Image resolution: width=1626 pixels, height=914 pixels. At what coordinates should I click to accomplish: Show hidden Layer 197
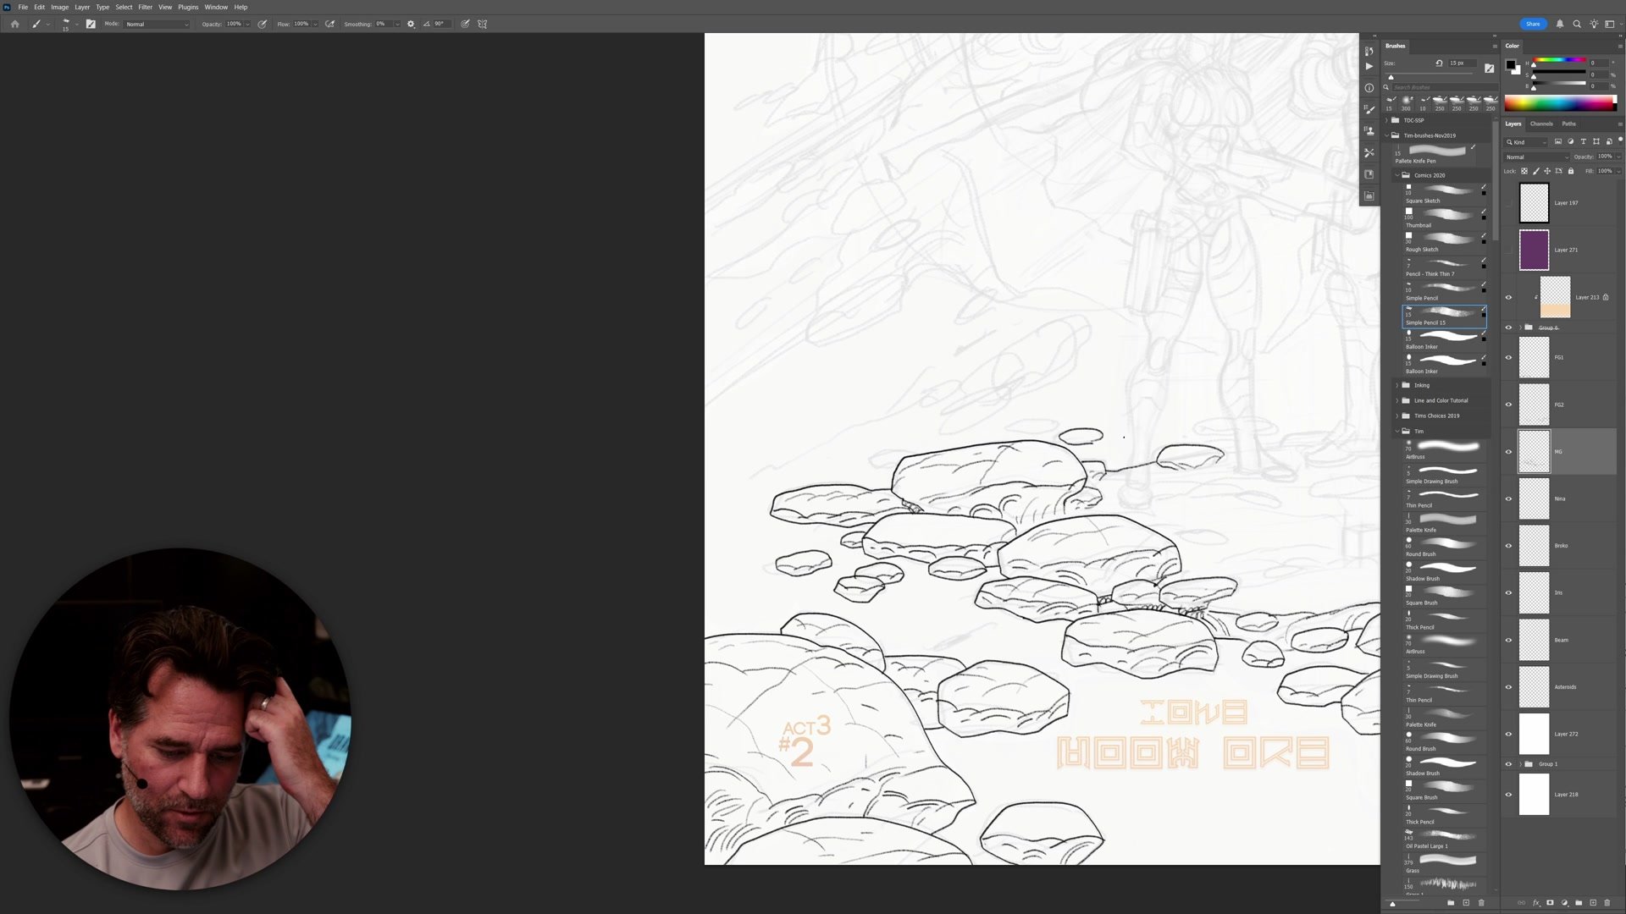(1508, 203)
